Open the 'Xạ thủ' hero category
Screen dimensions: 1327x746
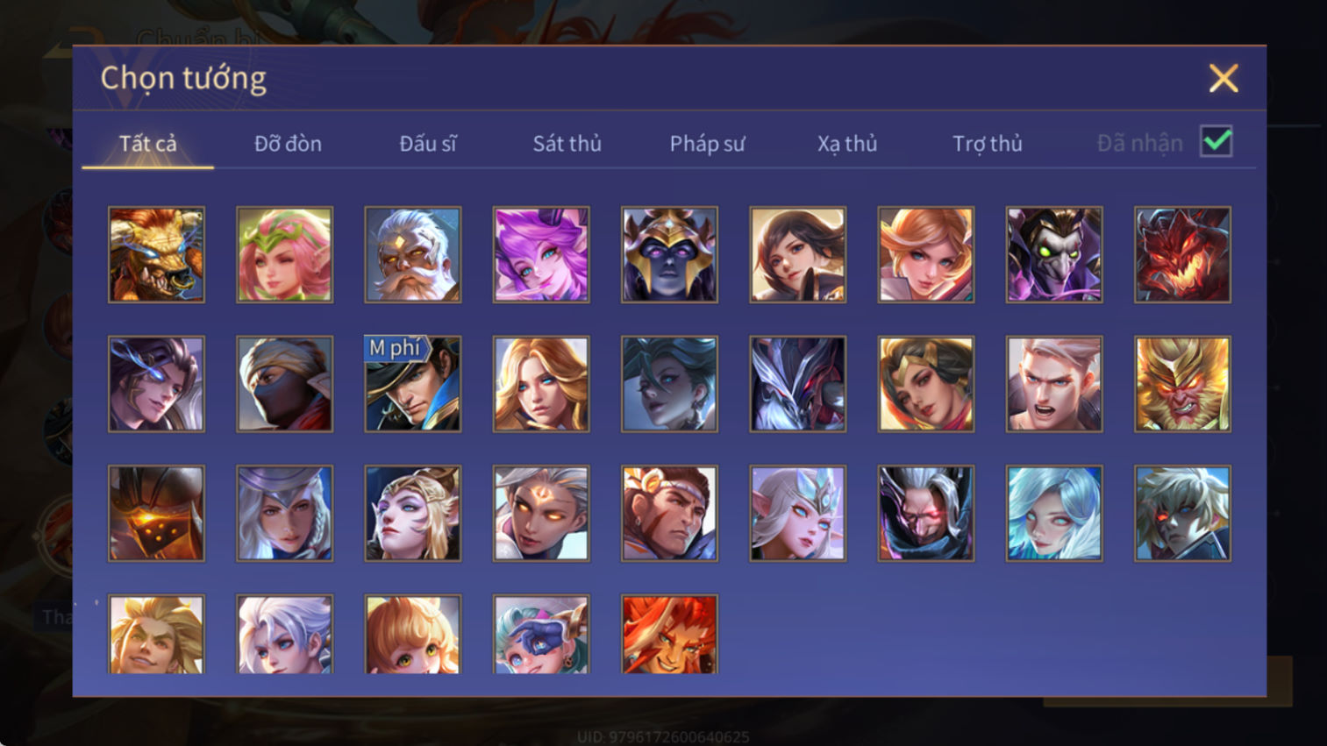(x=847, y=144)
